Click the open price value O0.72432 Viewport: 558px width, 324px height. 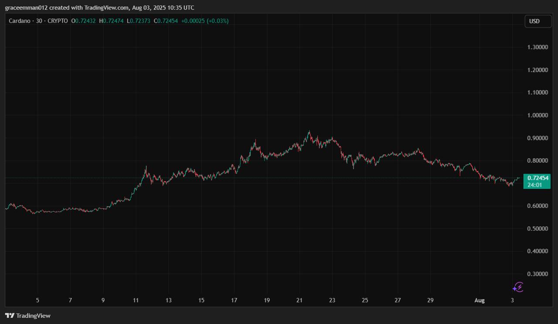click(x=84, y=21)
